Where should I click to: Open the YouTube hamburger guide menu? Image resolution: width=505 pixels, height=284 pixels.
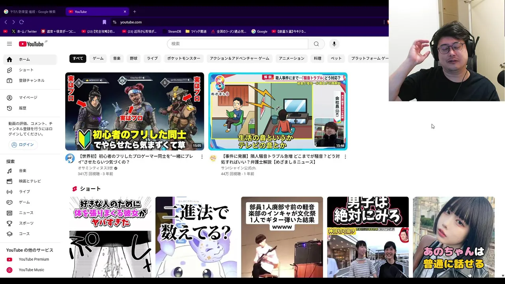coord(9,44)
